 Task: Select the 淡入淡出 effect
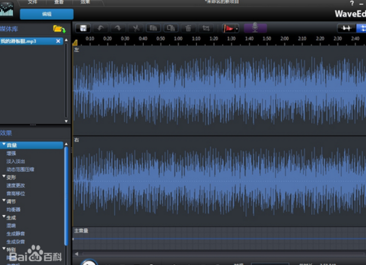click(16, 161)
